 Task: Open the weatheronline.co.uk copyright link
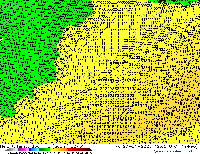(x=174, y=151)
